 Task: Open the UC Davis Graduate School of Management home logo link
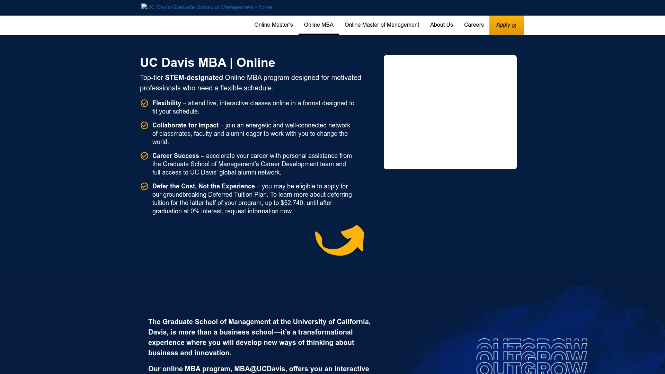(207, 7)
